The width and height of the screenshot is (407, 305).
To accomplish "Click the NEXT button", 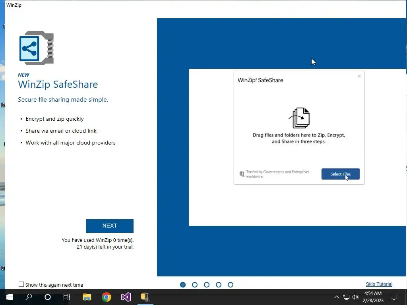I will (110, 226).
